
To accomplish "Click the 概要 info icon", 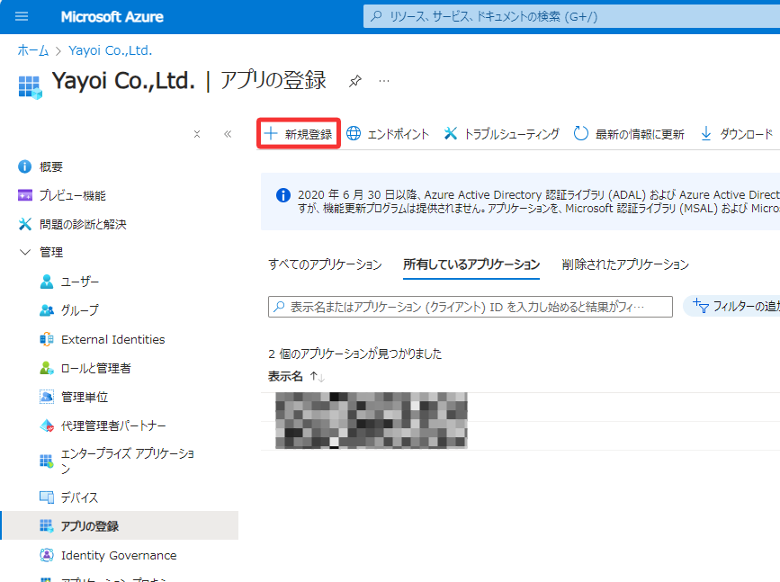I will coord(25,166).
